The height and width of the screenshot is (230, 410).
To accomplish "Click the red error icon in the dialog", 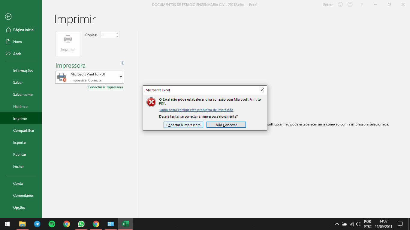I will click(x=151, y=102).
